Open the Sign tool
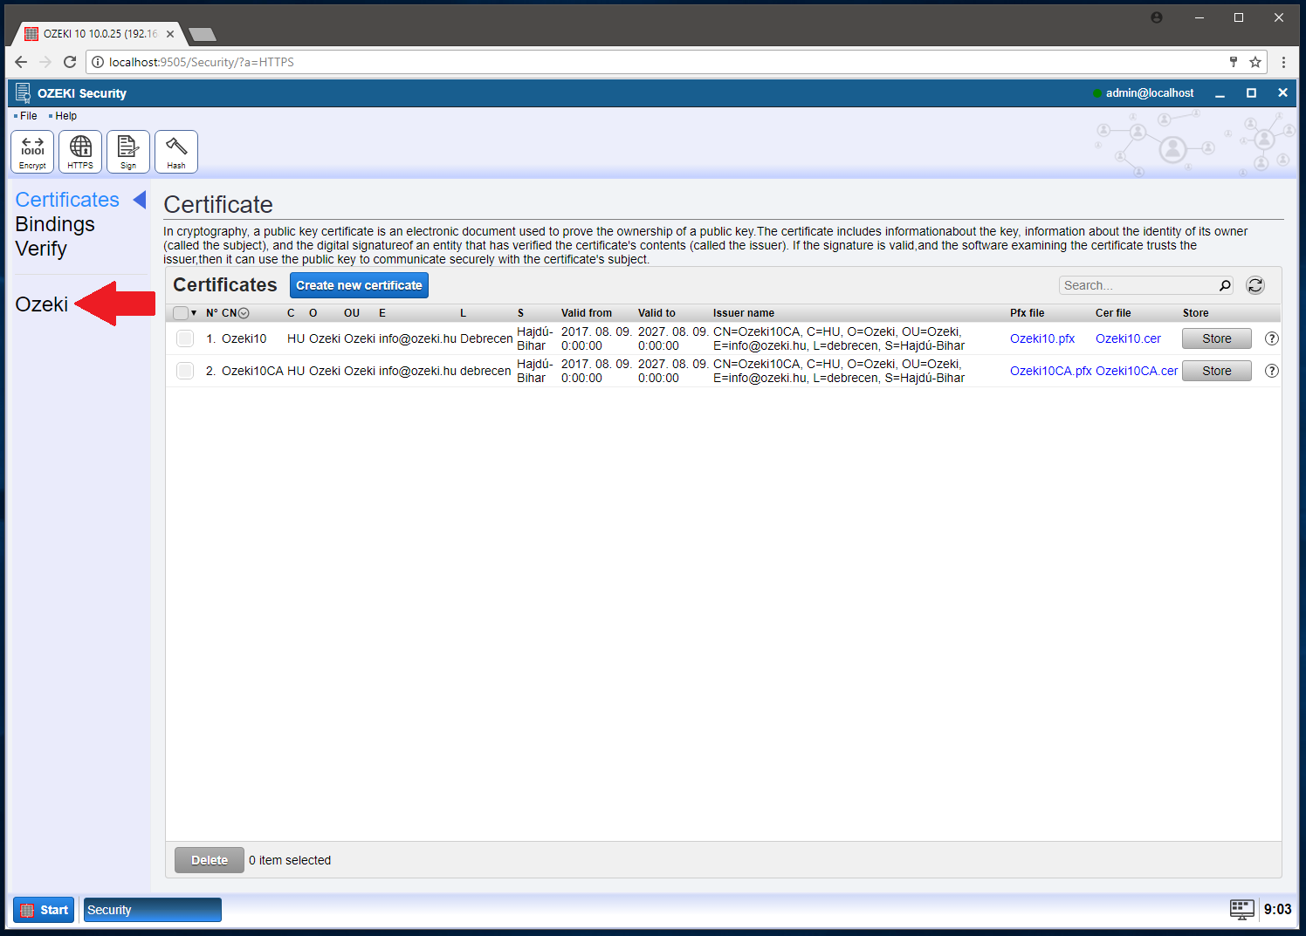Image resolution: width=1306 pixels, height=936 pixels. (128, 152)
